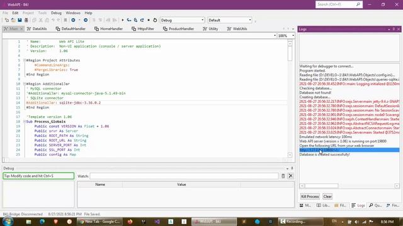Switch to the ProductHandler tab
The height and width of the screenshot is (226, 403).
178,29
